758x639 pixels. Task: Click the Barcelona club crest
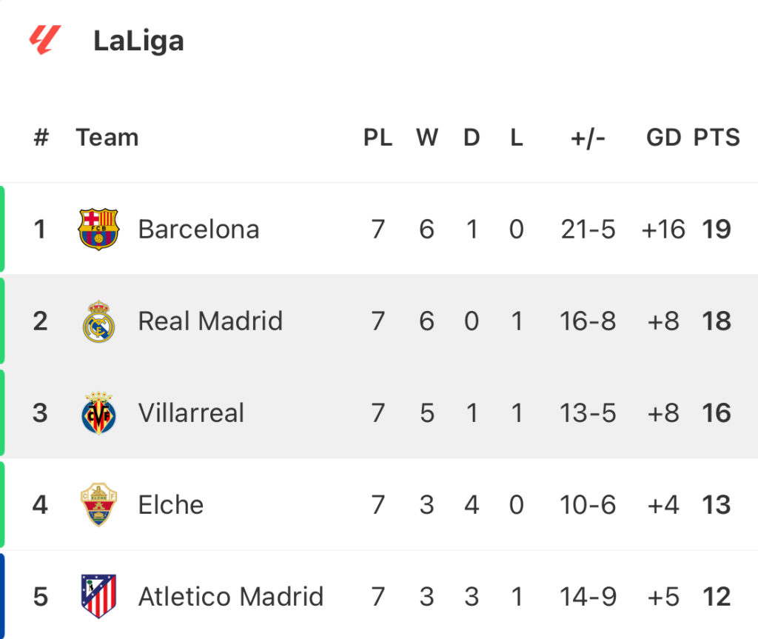click(x=98, y=229)
